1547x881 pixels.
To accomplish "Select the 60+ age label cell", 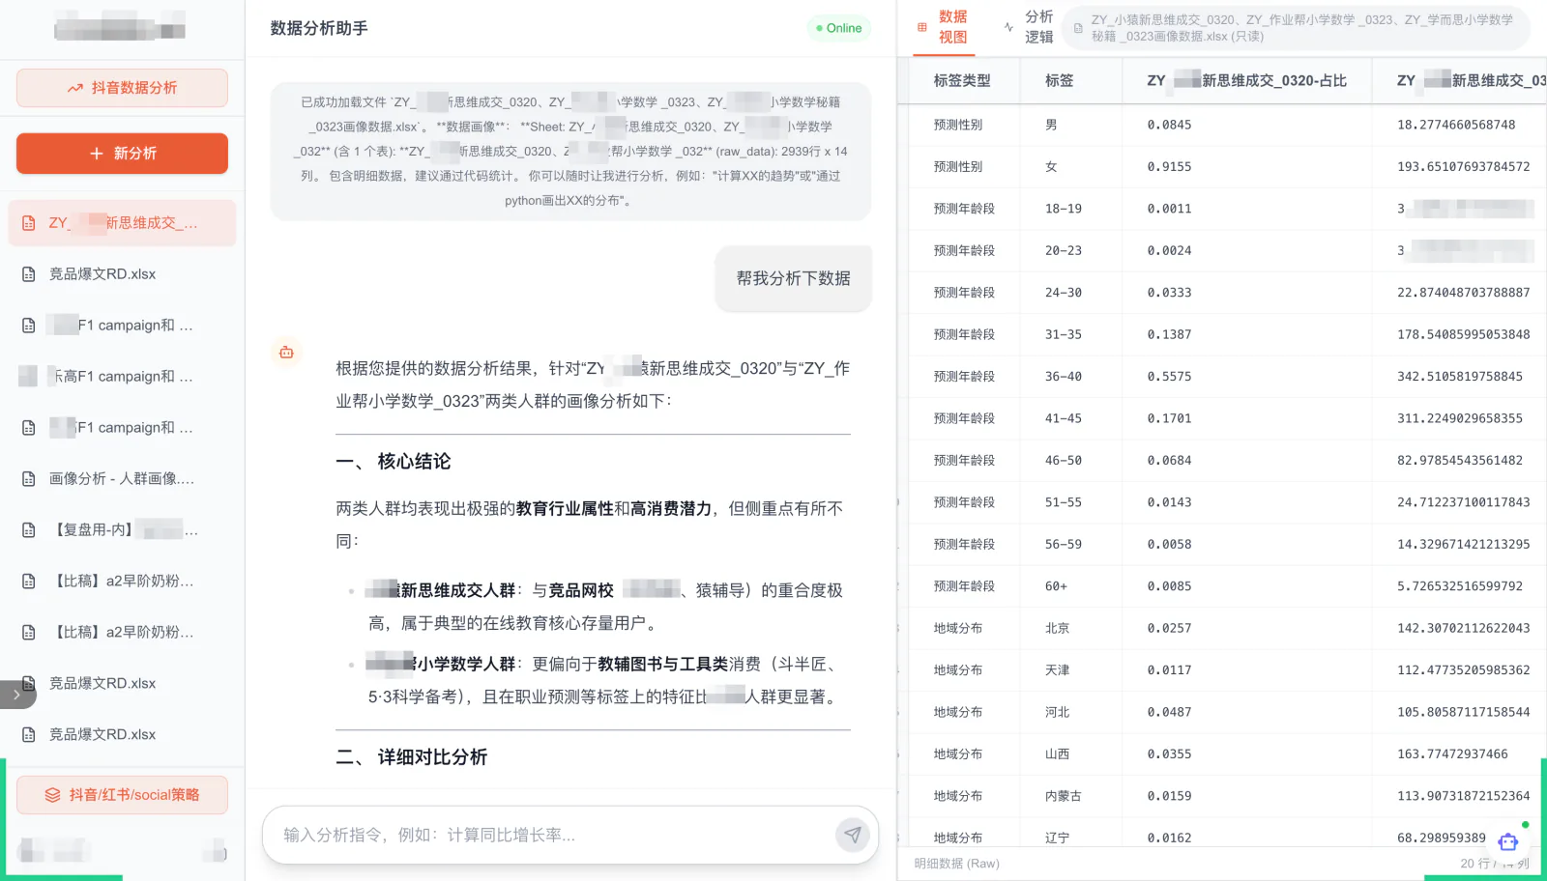I will click(1057, 587).
